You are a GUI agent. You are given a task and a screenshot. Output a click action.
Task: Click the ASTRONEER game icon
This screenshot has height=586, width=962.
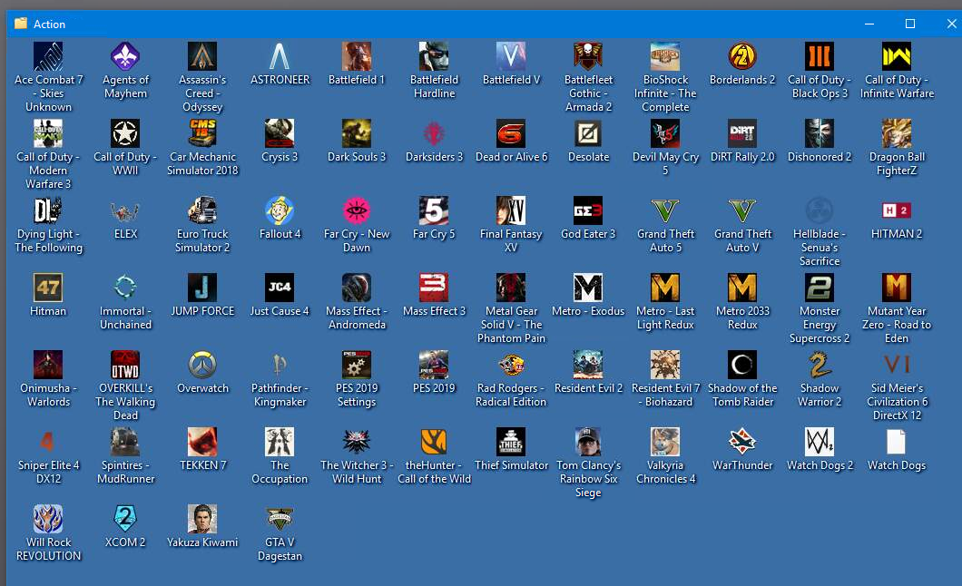(280, 56)
